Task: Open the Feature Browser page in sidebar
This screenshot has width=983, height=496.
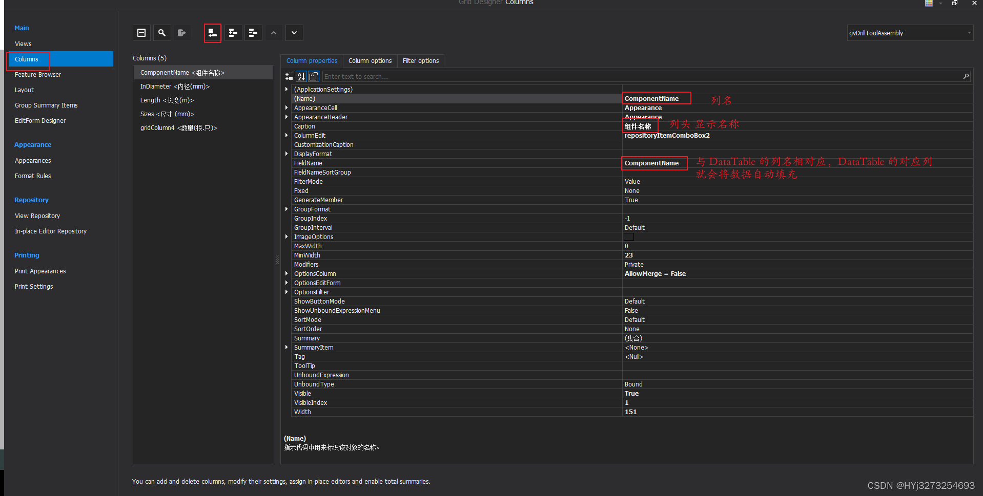Action: (38, 74)
